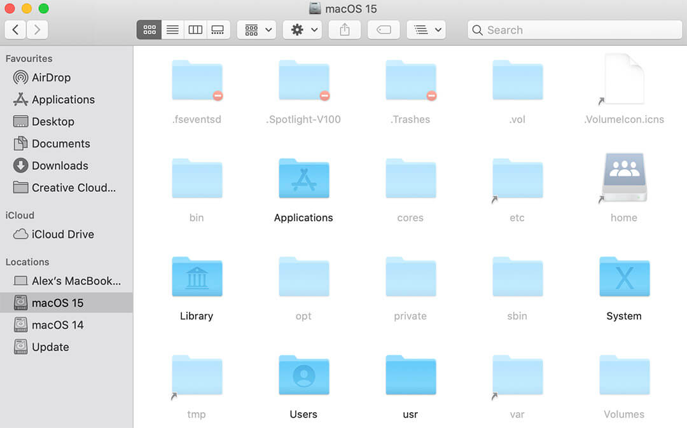This screenshot has height=428, width=687.
Task: Click the "Users" folder name label
Action: click(303, 415)
